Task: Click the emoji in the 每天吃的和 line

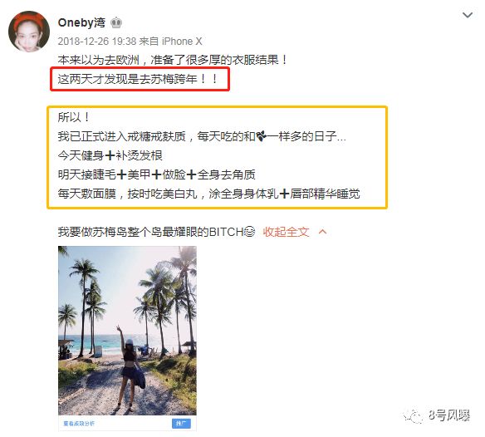Action: (x=261, y=136)
